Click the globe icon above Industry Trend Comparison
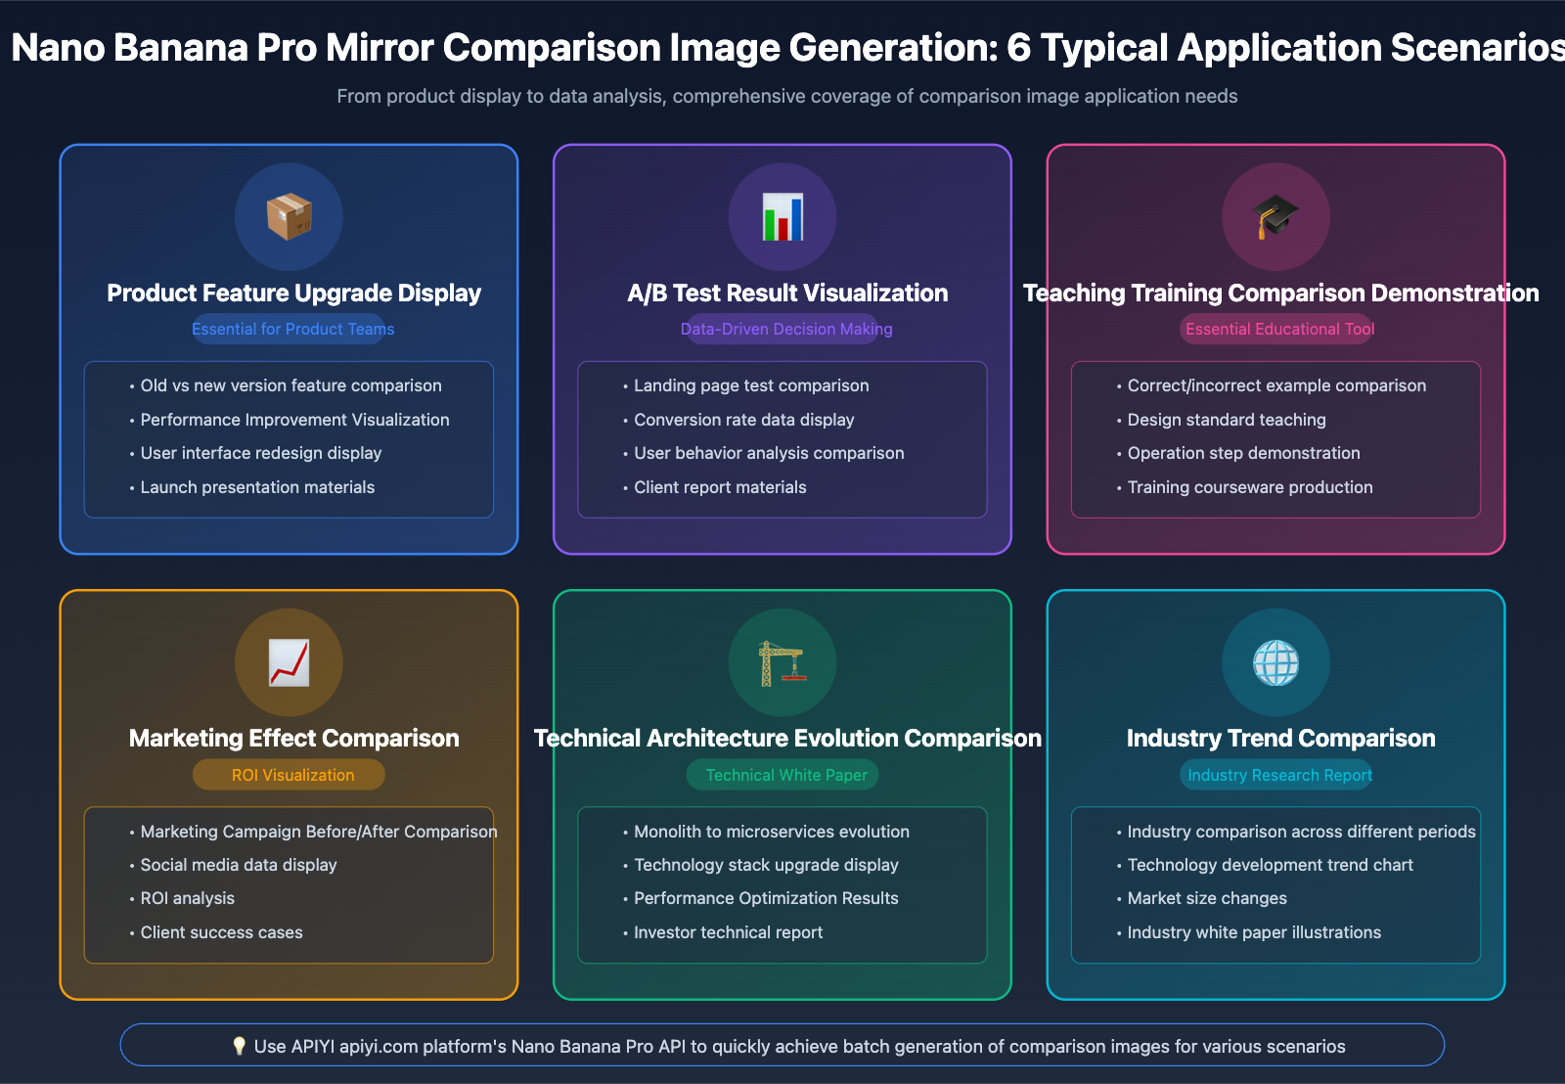 pyautogui.click(x=1275, y=662)
